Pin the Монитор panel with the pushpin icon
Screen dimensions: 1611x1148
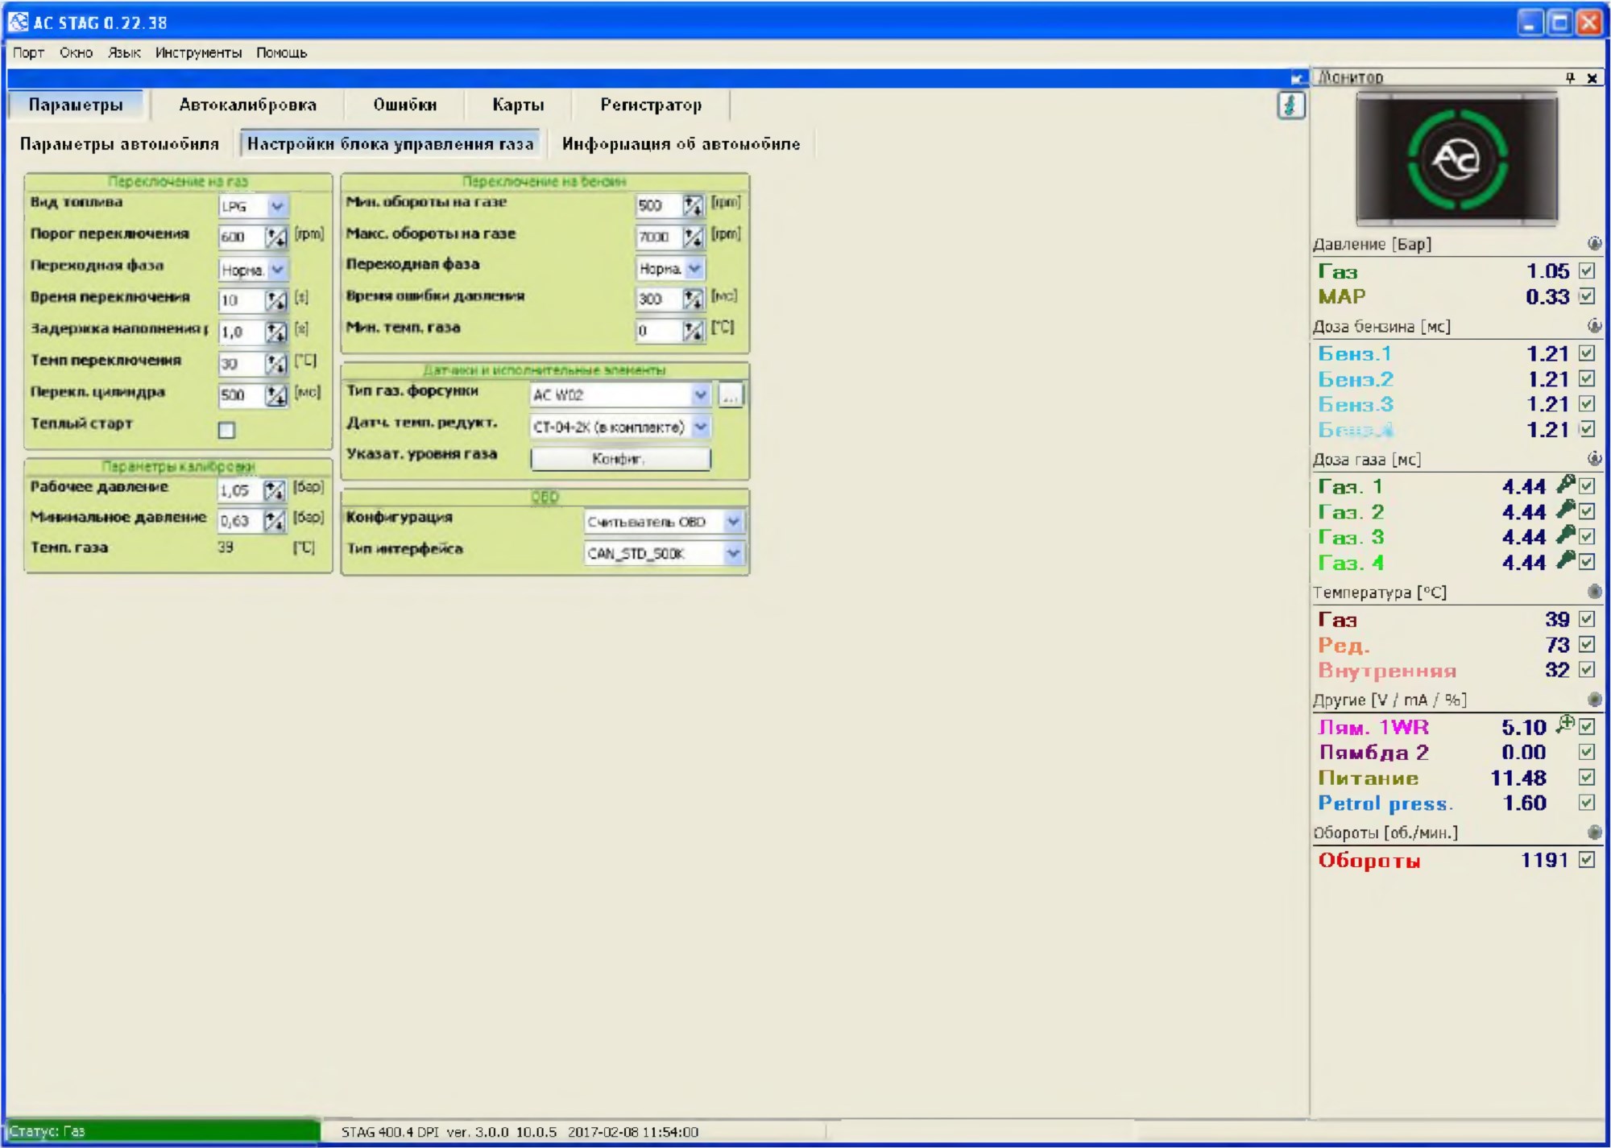(1570, 78)
